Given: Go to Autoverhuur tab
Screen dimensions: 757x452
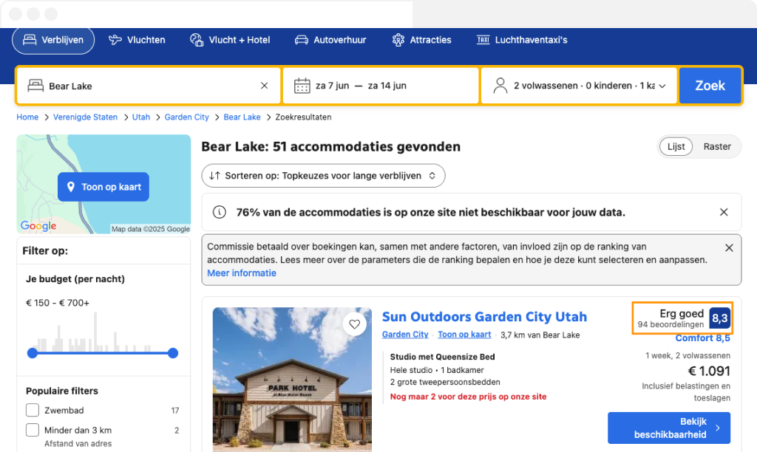Looking at the screenshot, I should tap(330, 40).
